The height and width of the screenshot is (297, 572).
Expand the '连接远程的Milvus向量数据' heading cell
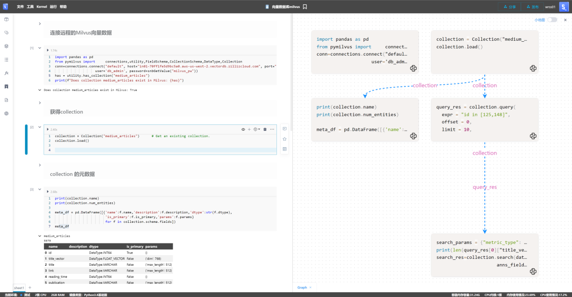coord(40,24)
